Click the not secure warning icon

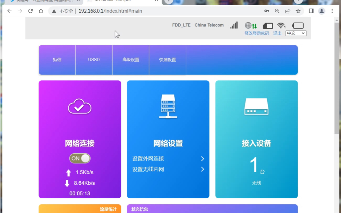pos(54,11)
